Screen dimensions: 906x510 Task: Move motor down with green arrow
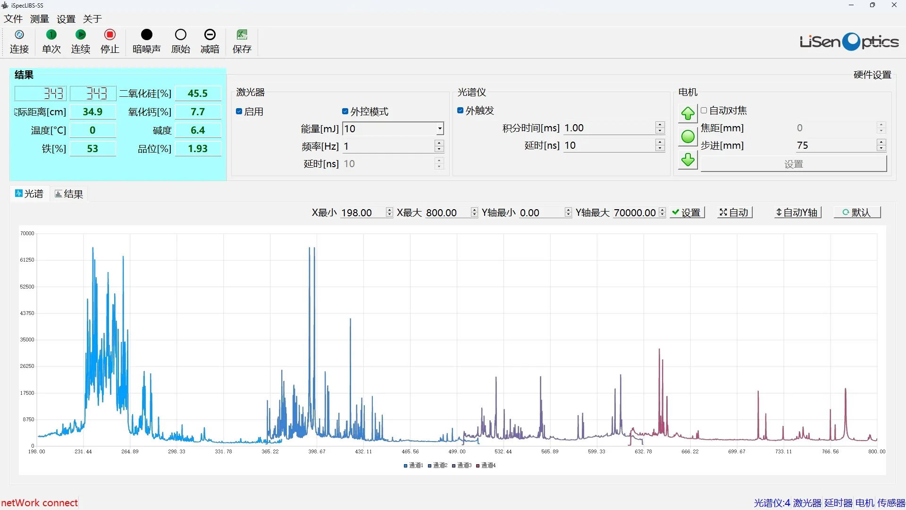click(688, 160)
